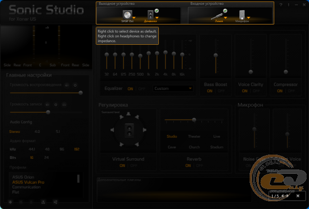
Task: Test the right surround speaker arrow
Action: tap(144, 130)
